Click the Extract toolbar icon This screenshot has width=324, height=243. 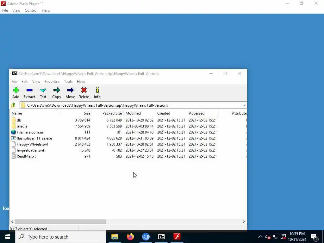pyautogui.click(x=29, y=90)
